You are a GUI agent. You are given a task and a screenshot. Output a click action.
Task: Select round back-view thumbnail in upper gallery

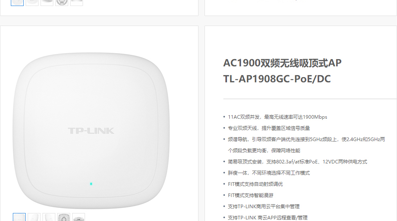[62, 2]
